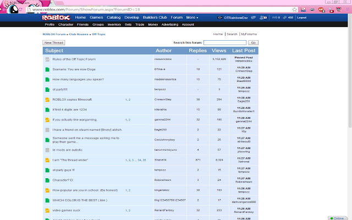This screenshot has height=220, width=352.
Task: Open the Off Topic breadcrumb link
Action: coord(98,34)
